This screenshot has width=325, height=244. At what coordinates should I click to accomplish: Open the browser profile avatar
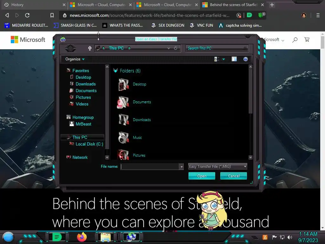click(x=304, y=15)
